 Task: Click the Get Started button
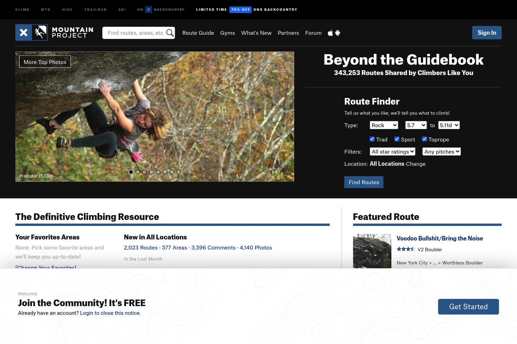click(x=468, y=306)
